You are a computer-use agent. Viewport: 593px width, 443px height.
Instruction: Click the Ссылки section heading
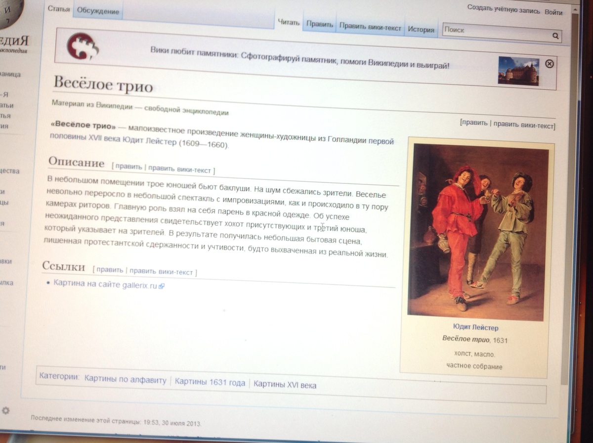coord(64,266)
